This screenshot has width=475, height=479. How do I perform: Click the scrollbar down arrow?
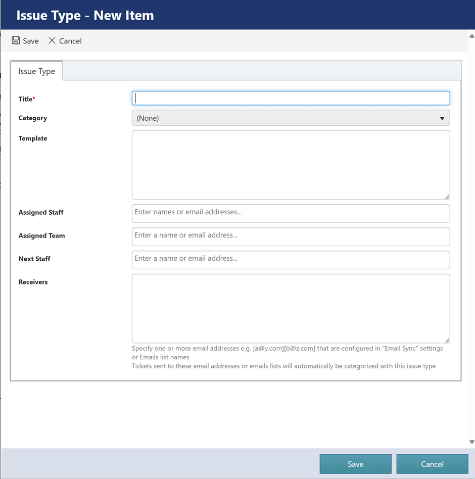coord(471,442)
